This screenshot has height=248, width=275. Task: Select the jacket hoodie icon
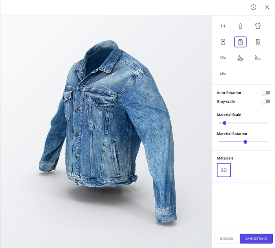(x=240, y=42)
